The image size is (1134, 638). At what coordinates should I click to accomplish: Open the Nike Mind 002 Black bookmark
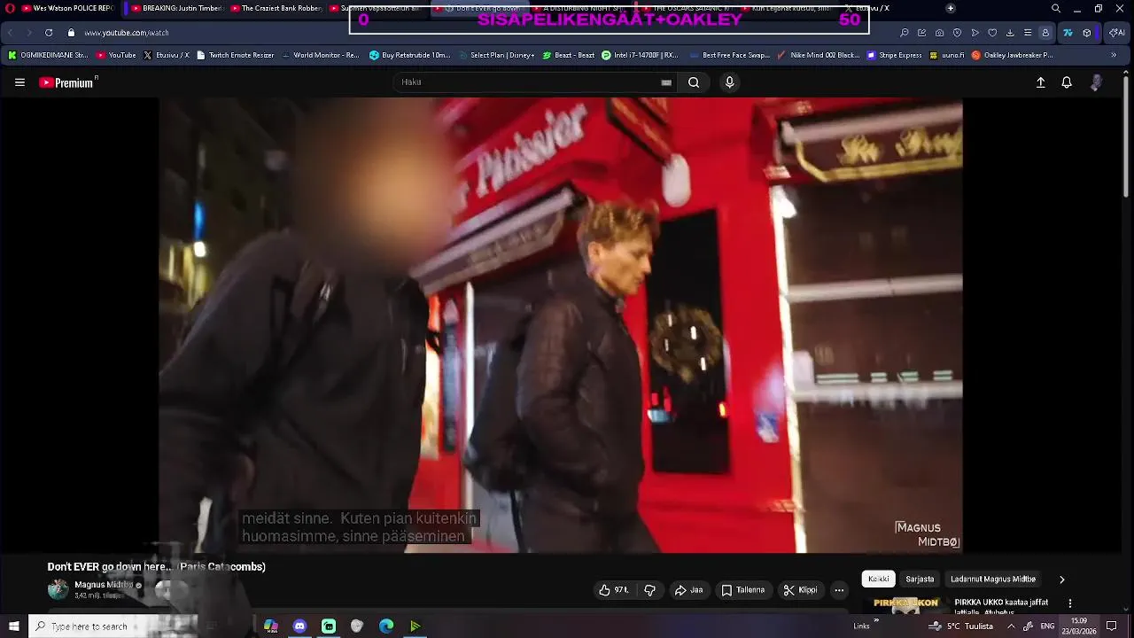pos(818,55)
